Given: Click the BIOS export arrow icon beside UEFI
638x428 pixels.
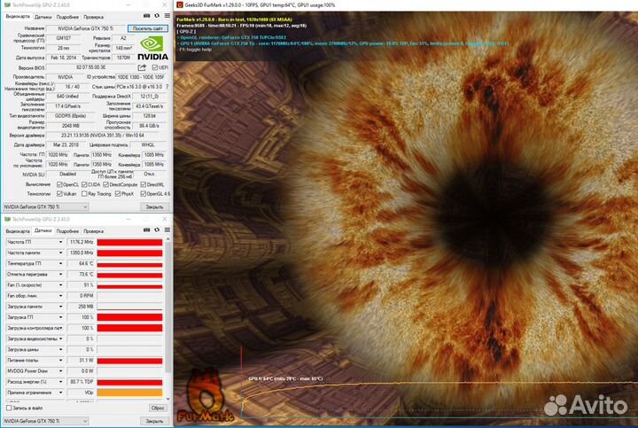Looking at the screenshot, I should click(142, 67).
